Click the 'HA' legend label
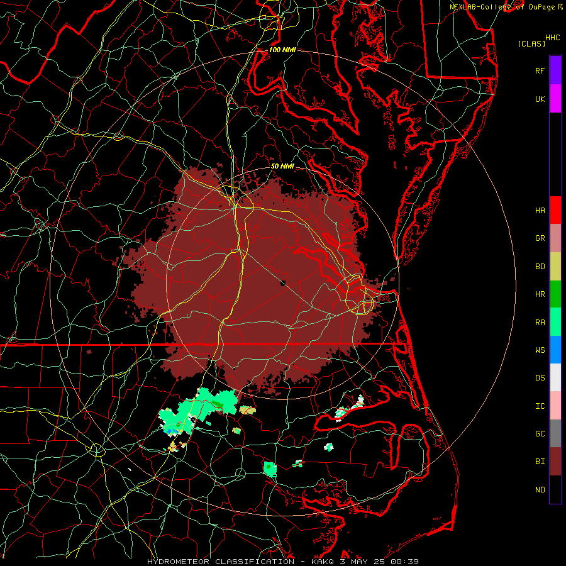 pos(540,210)
